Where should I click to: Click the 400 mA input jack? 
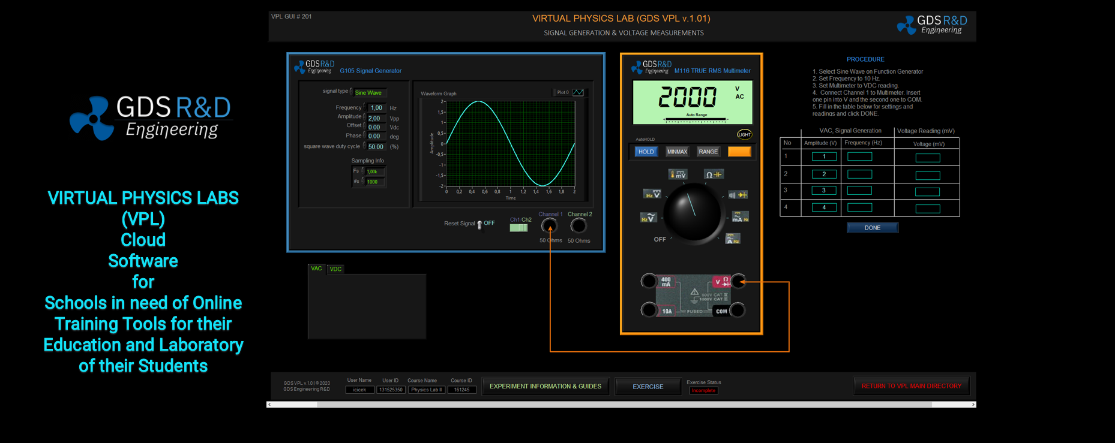tap(649, 281)
